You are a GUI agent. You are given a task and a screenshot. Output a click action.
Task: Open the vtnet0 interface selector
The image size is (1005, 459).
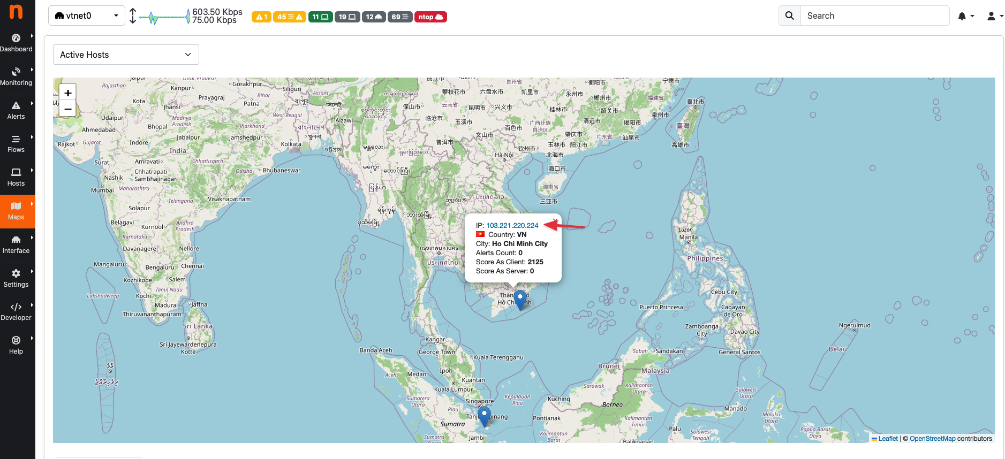(x=86, y=16)
